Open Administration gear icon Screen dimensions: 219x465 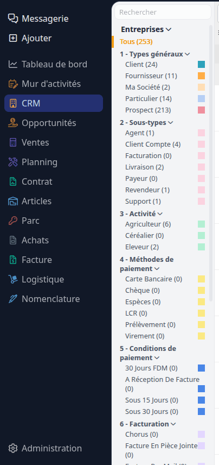point(13,448)
